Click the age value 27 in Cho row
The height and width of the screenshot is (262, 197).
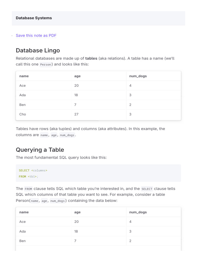pos(76,114)
